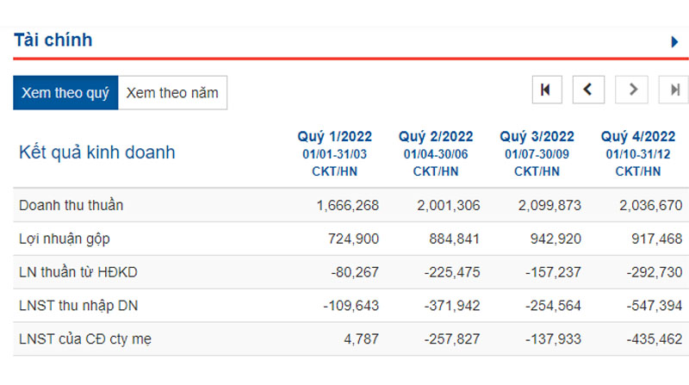689x385 pixels.
Task: Click the date range 01/10-31/12
Action: (x=638, y=154)
